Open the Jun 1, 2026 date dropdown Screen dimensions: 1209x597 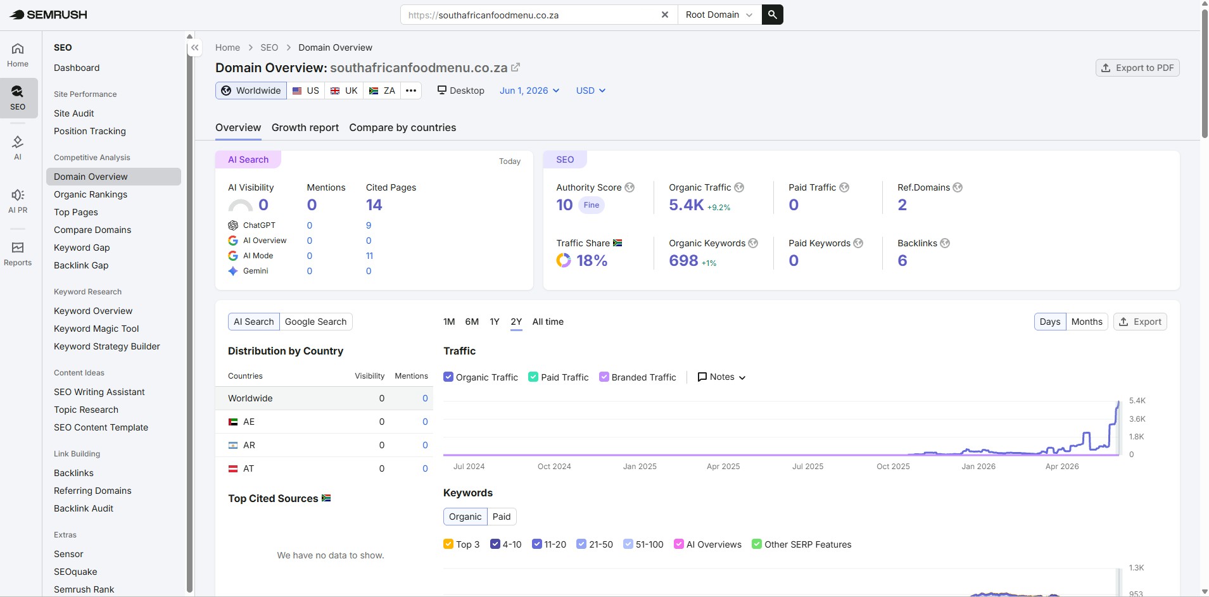tap(529, 91)
